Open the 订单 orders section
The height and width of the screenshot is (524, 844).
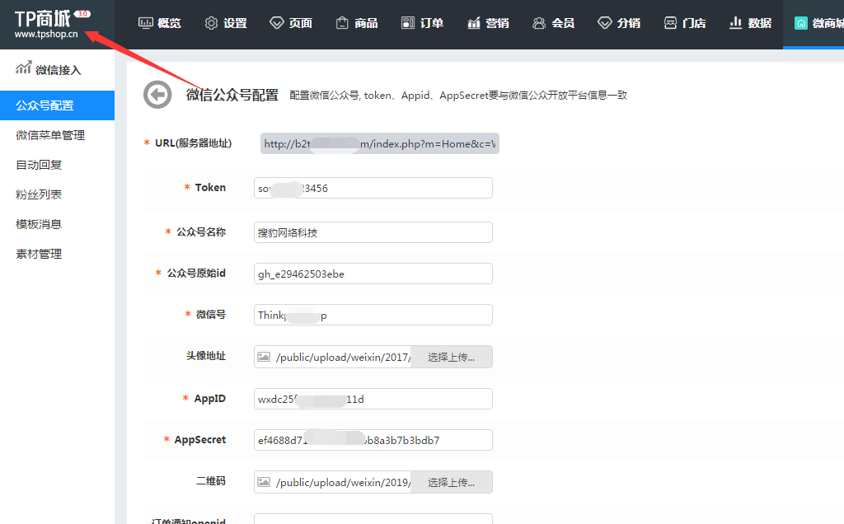click(422, 23)
